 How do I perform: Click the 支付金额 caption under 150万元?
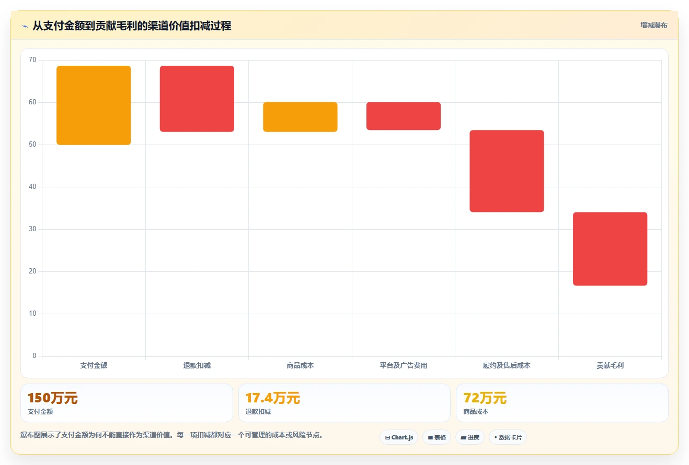point(40,412)
